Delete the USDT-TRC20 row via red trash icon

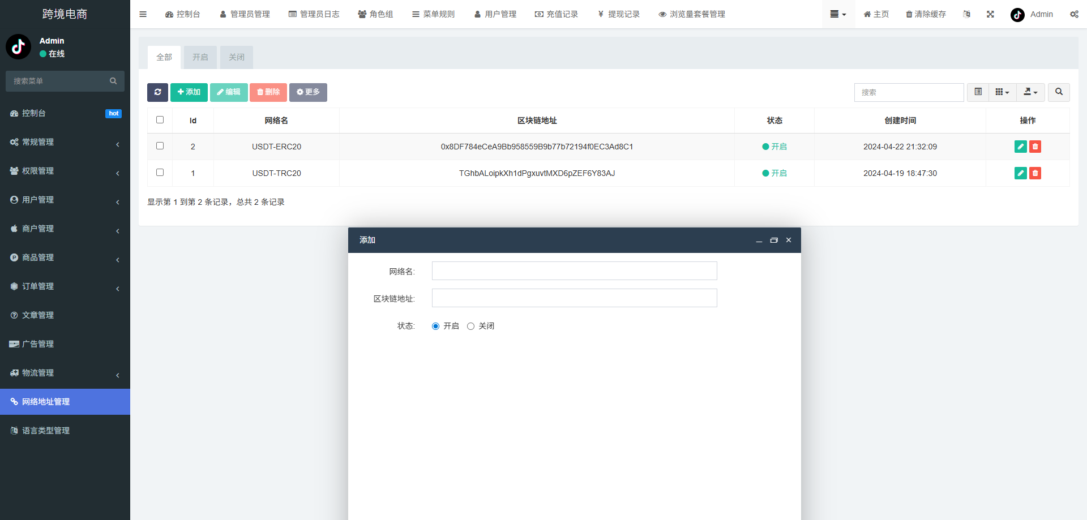click(x=1035, y=173)
